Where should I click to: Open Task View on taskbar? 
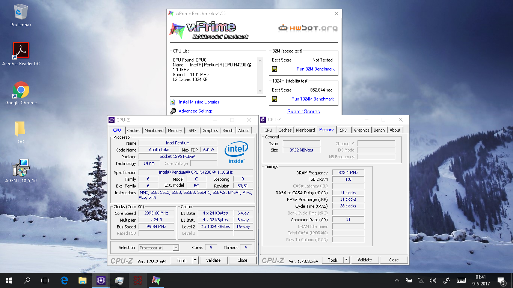tap(45, 280)
